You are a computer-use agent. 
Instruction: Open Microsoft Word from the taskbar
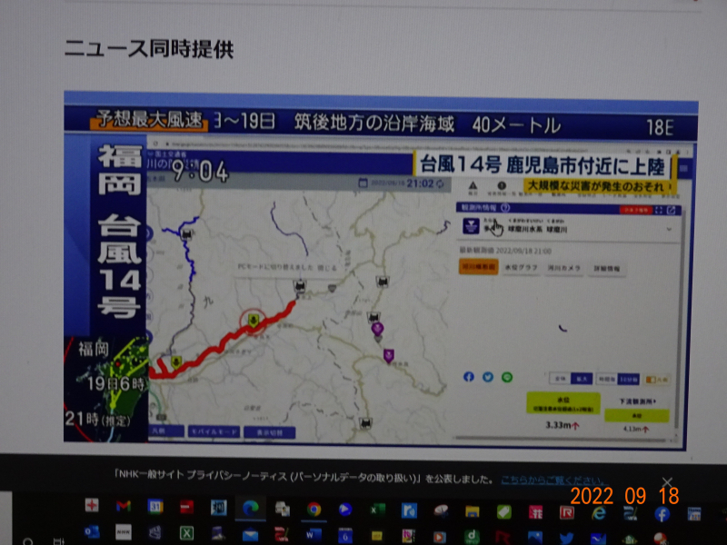pyautogui.click(x=314, y=535)
